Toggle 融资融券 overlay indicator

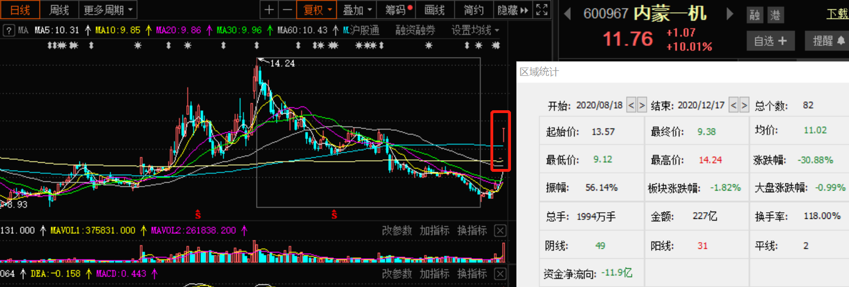click(415, 30)
